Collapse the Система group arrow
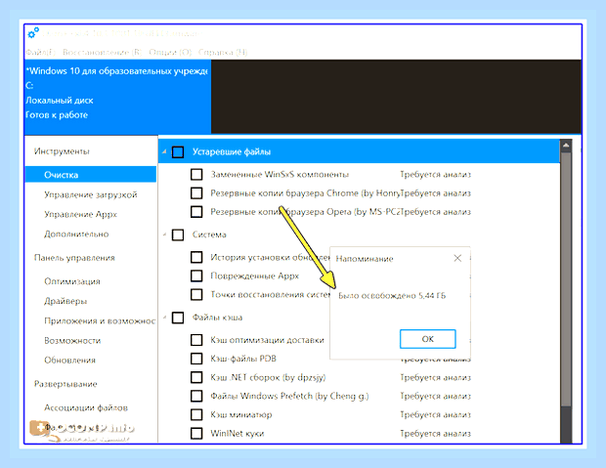The width and height of the screenshot is (606, 468). 164,234
